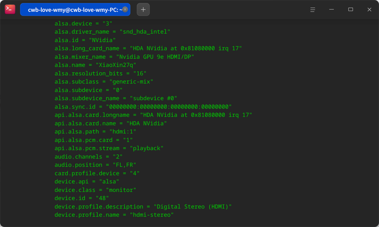Select the cwb-love-wmy@cwb-love-wmy-PC tab
Screen dimensions: 379x227
(75, 9)
